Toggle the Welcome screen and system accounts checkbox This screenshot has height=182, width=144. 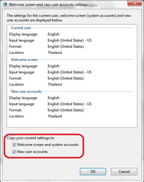[14, 145]
